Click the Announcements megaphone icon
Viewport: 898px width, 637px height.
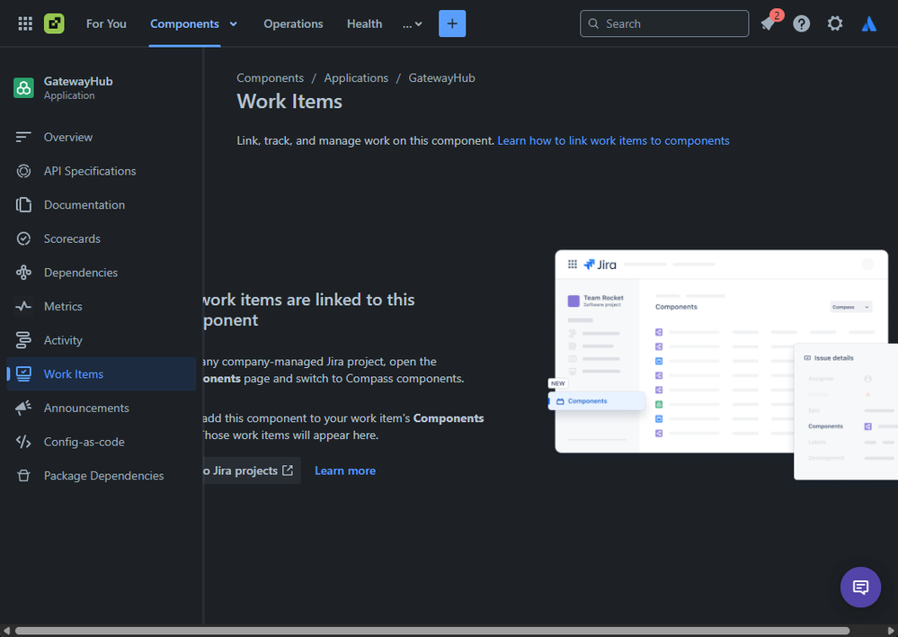click(x=23, y=408)
